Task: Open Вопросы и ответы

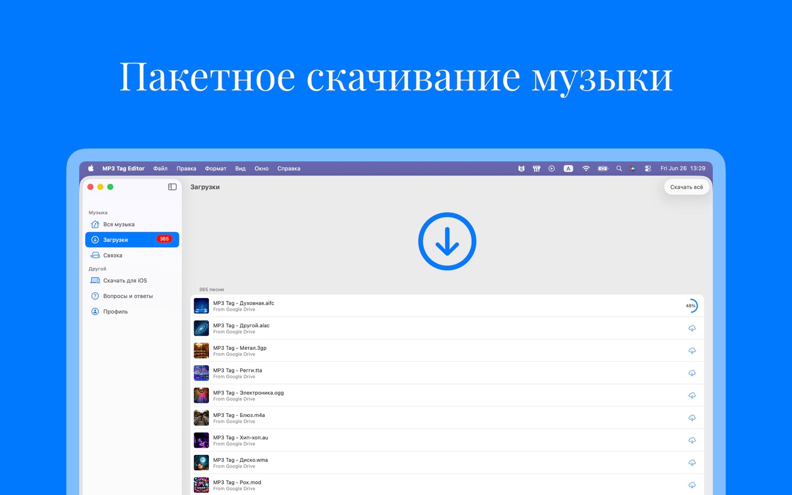Action: point(132,296)
